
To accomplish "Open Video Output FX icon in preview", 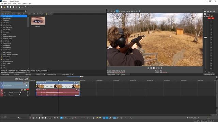I will pyautogui.click(x=114, y=11).
